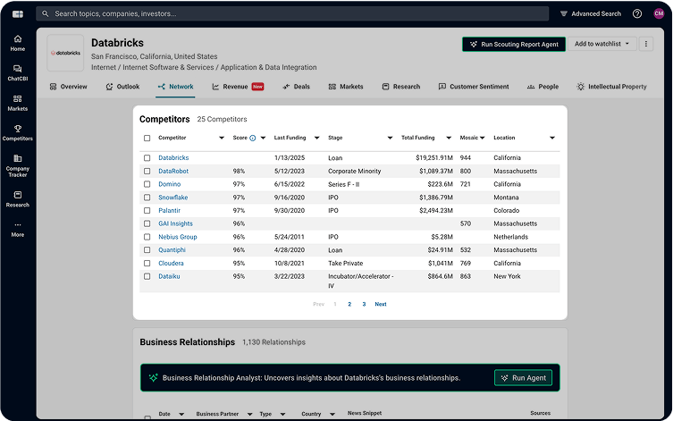Open the Customer Sentiment tab
Viewport: 673px width, 421px height.
(473, 87)
